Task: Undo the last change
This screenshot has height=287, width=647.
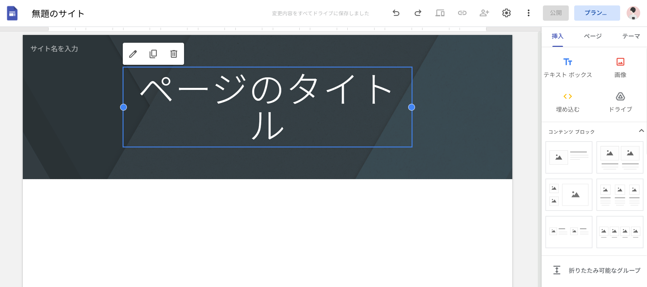Action: coord(396,13)
